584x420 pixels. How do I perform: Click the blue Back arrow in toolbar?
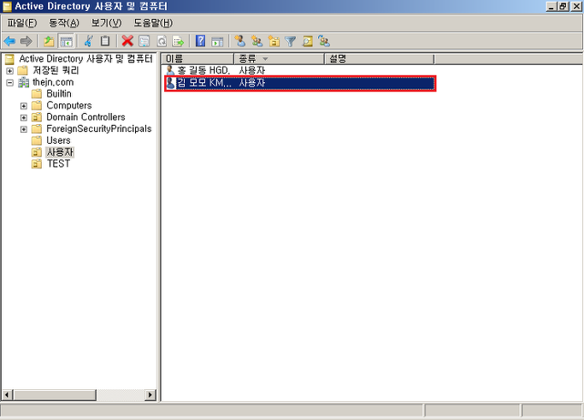click(9, 41)
